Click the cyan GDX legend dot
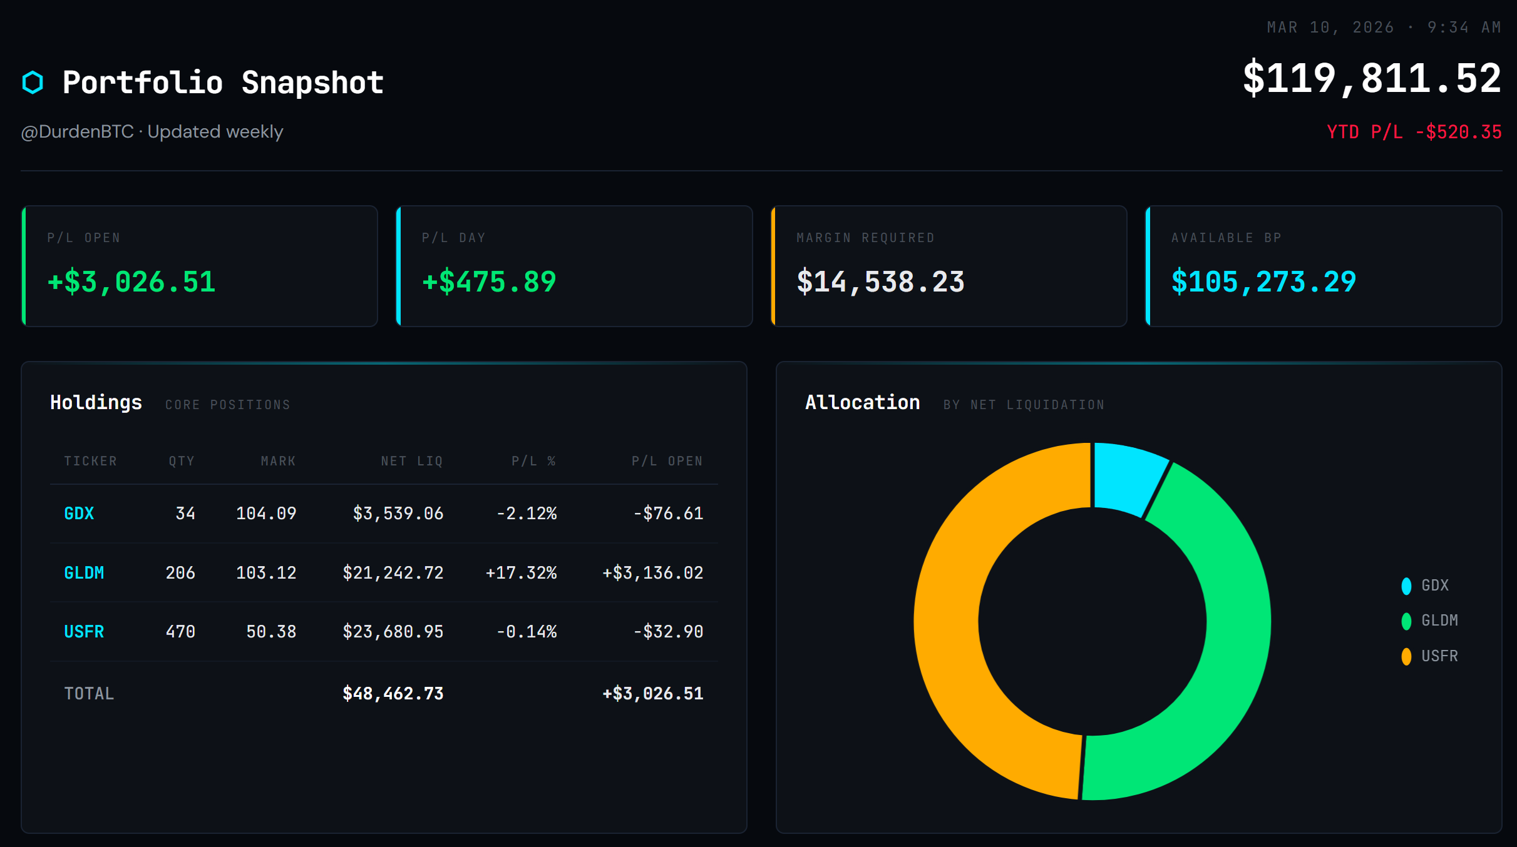 [1406, 586]
